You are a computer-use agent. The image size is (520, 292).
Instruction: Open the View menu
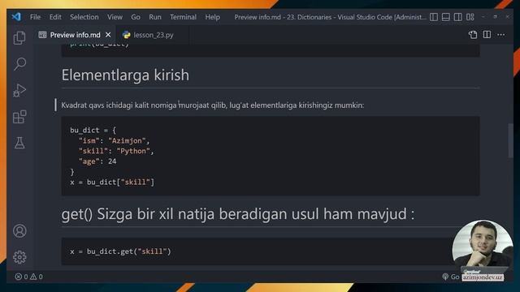[x=115, y=17]
